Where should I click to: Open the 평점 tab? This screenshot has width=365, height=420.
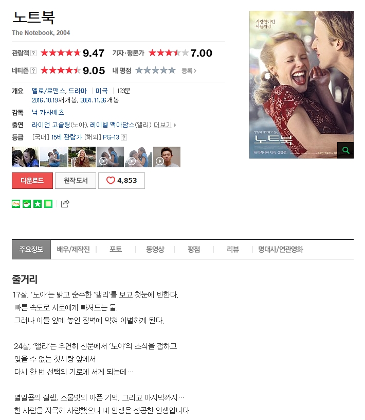tap(194, 249)
